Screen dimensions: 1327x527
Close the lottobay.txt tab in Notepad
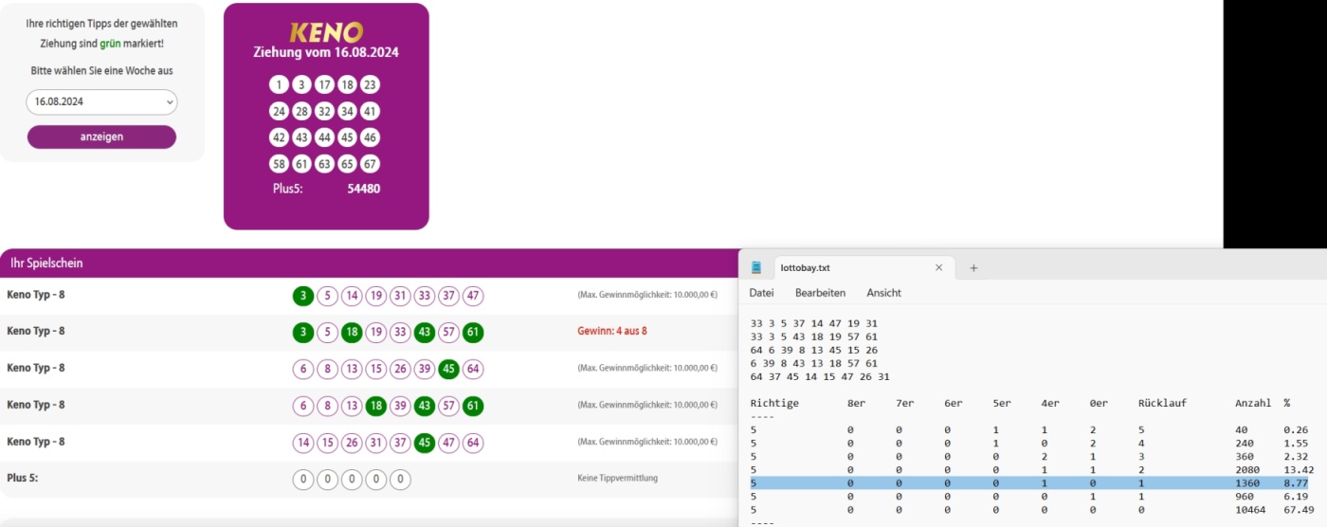click(938, 267)
